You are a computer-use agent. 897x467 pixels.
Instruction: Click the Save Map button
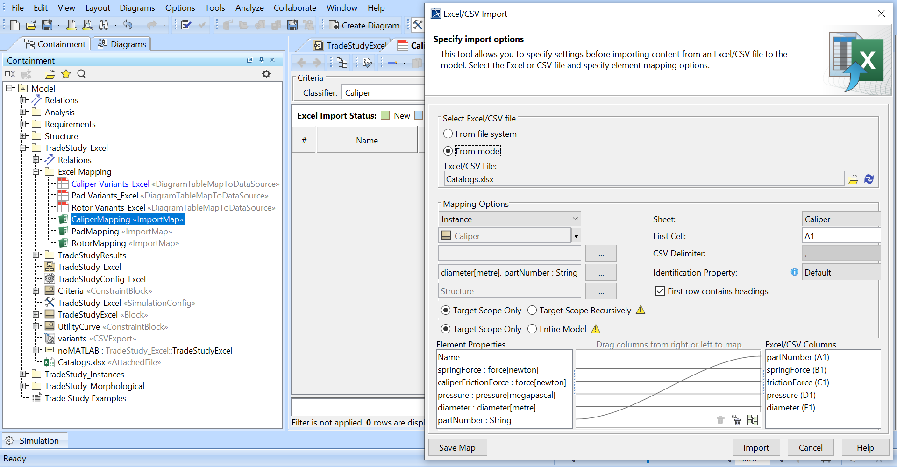(457, 448)
